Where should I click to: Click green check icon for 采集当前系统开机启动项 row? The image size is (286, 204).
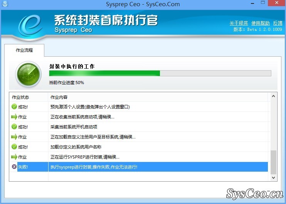[14, 126]
